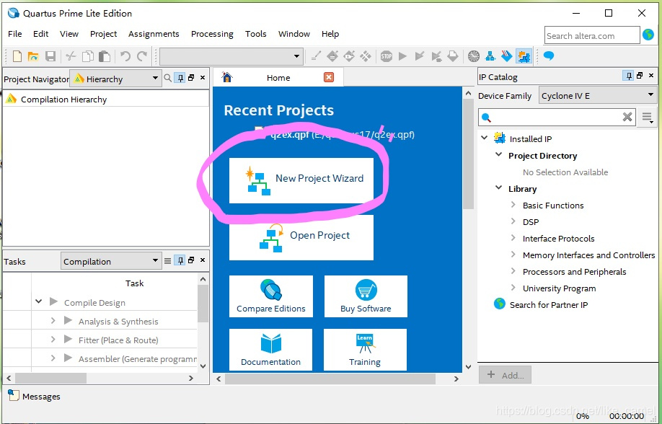This screenshot has height=424, width=662.
Task: Click the Copy toolbar icon
Action: [88, 56]
